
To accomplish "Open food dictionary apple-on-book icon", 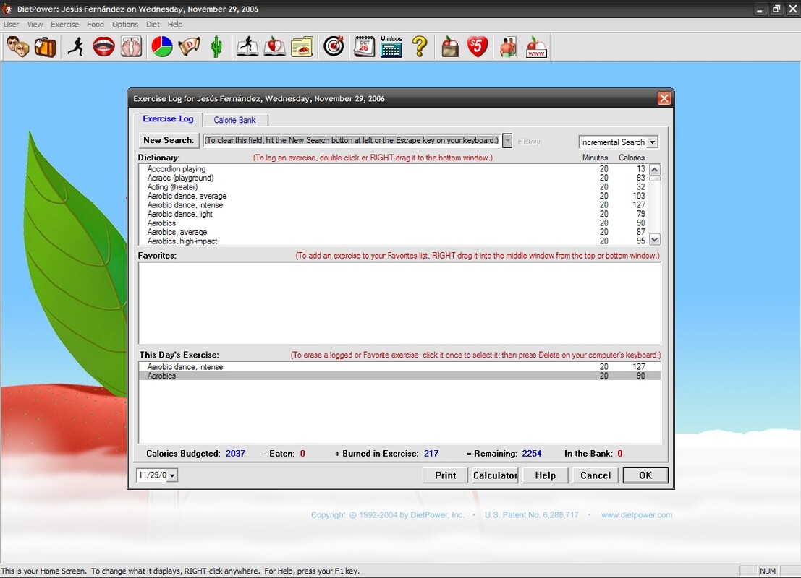I will (x=274, y=47).
